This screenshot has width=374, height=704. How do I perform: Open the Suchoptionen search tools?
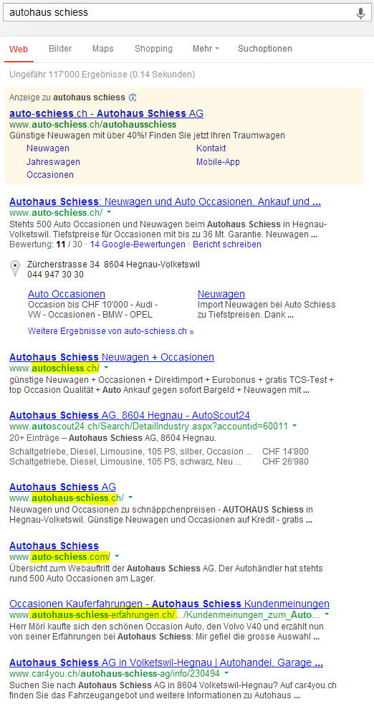coord(265,49)
